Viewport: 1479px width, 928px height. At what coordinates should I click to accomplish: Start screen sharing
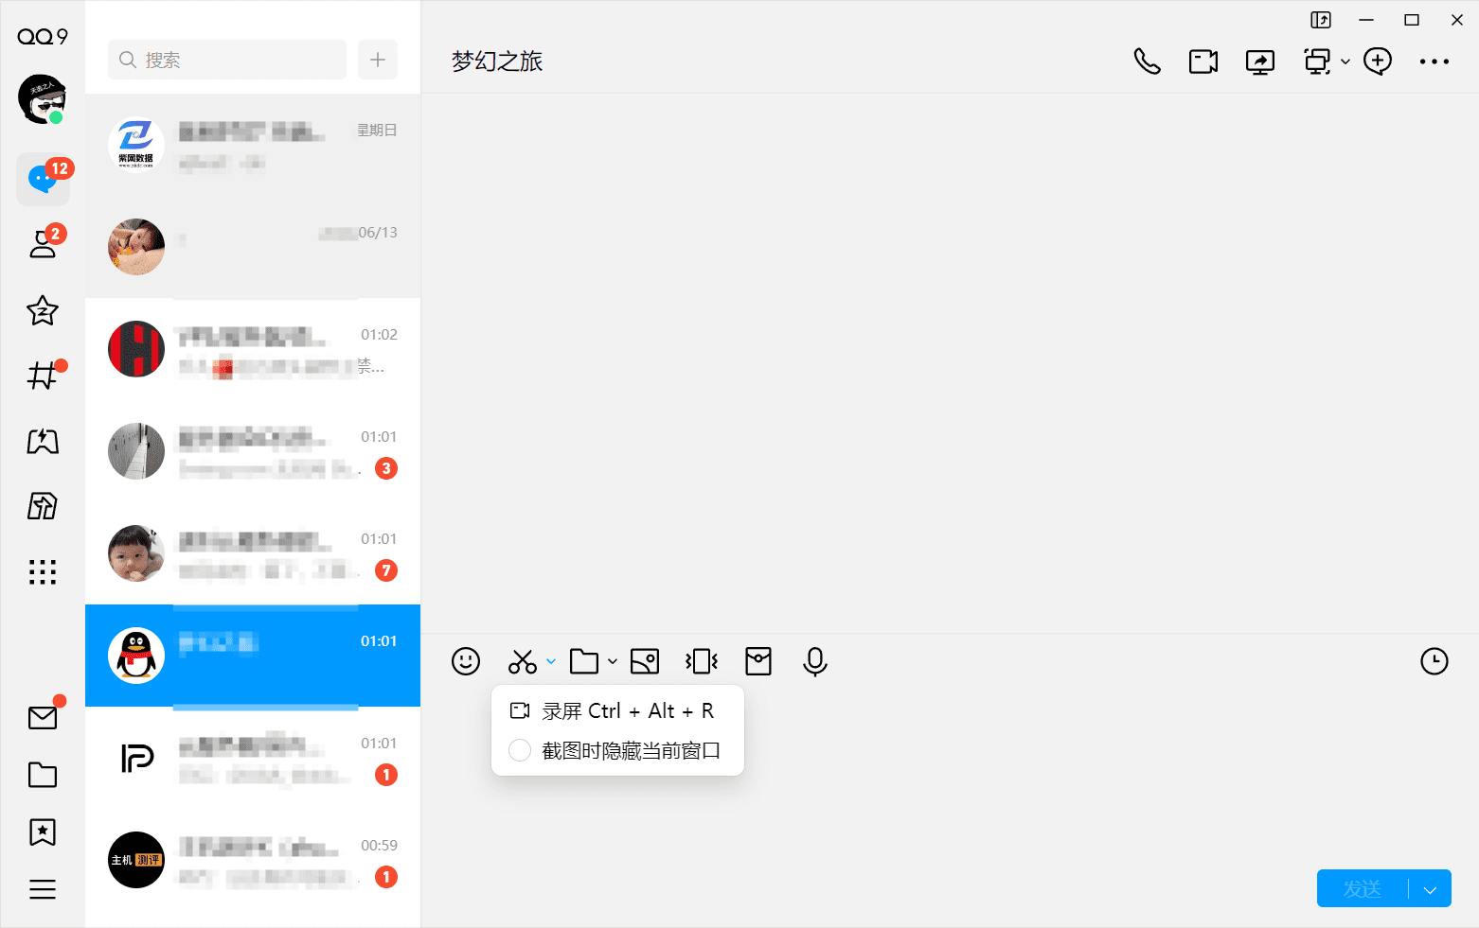[x=1260, y=61]
